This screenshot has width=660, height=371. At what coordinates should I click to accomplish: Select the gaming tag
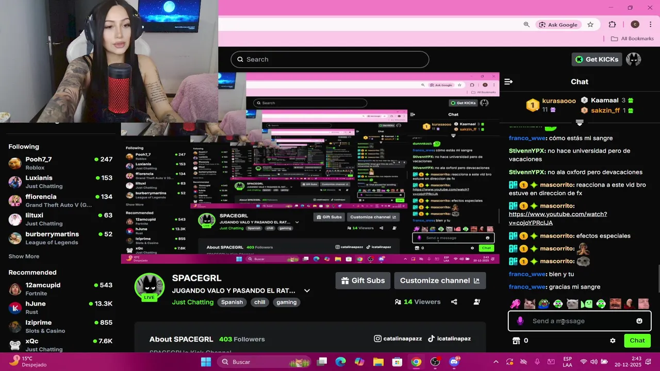[x=287, y=302]
